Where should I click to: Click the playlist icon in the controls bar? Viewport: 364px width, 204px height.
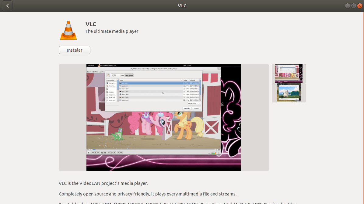pos(110,153)
